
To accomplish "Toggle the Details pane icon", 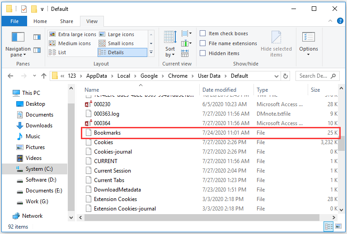I will click(x=37, y=50).
